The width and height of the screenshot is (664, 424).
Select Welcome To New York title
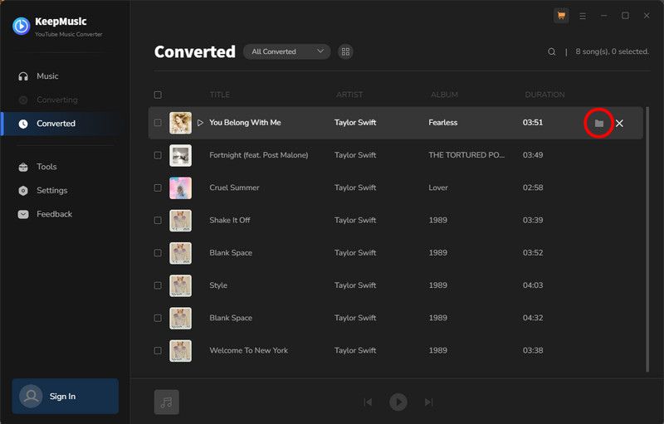point(248,351)
